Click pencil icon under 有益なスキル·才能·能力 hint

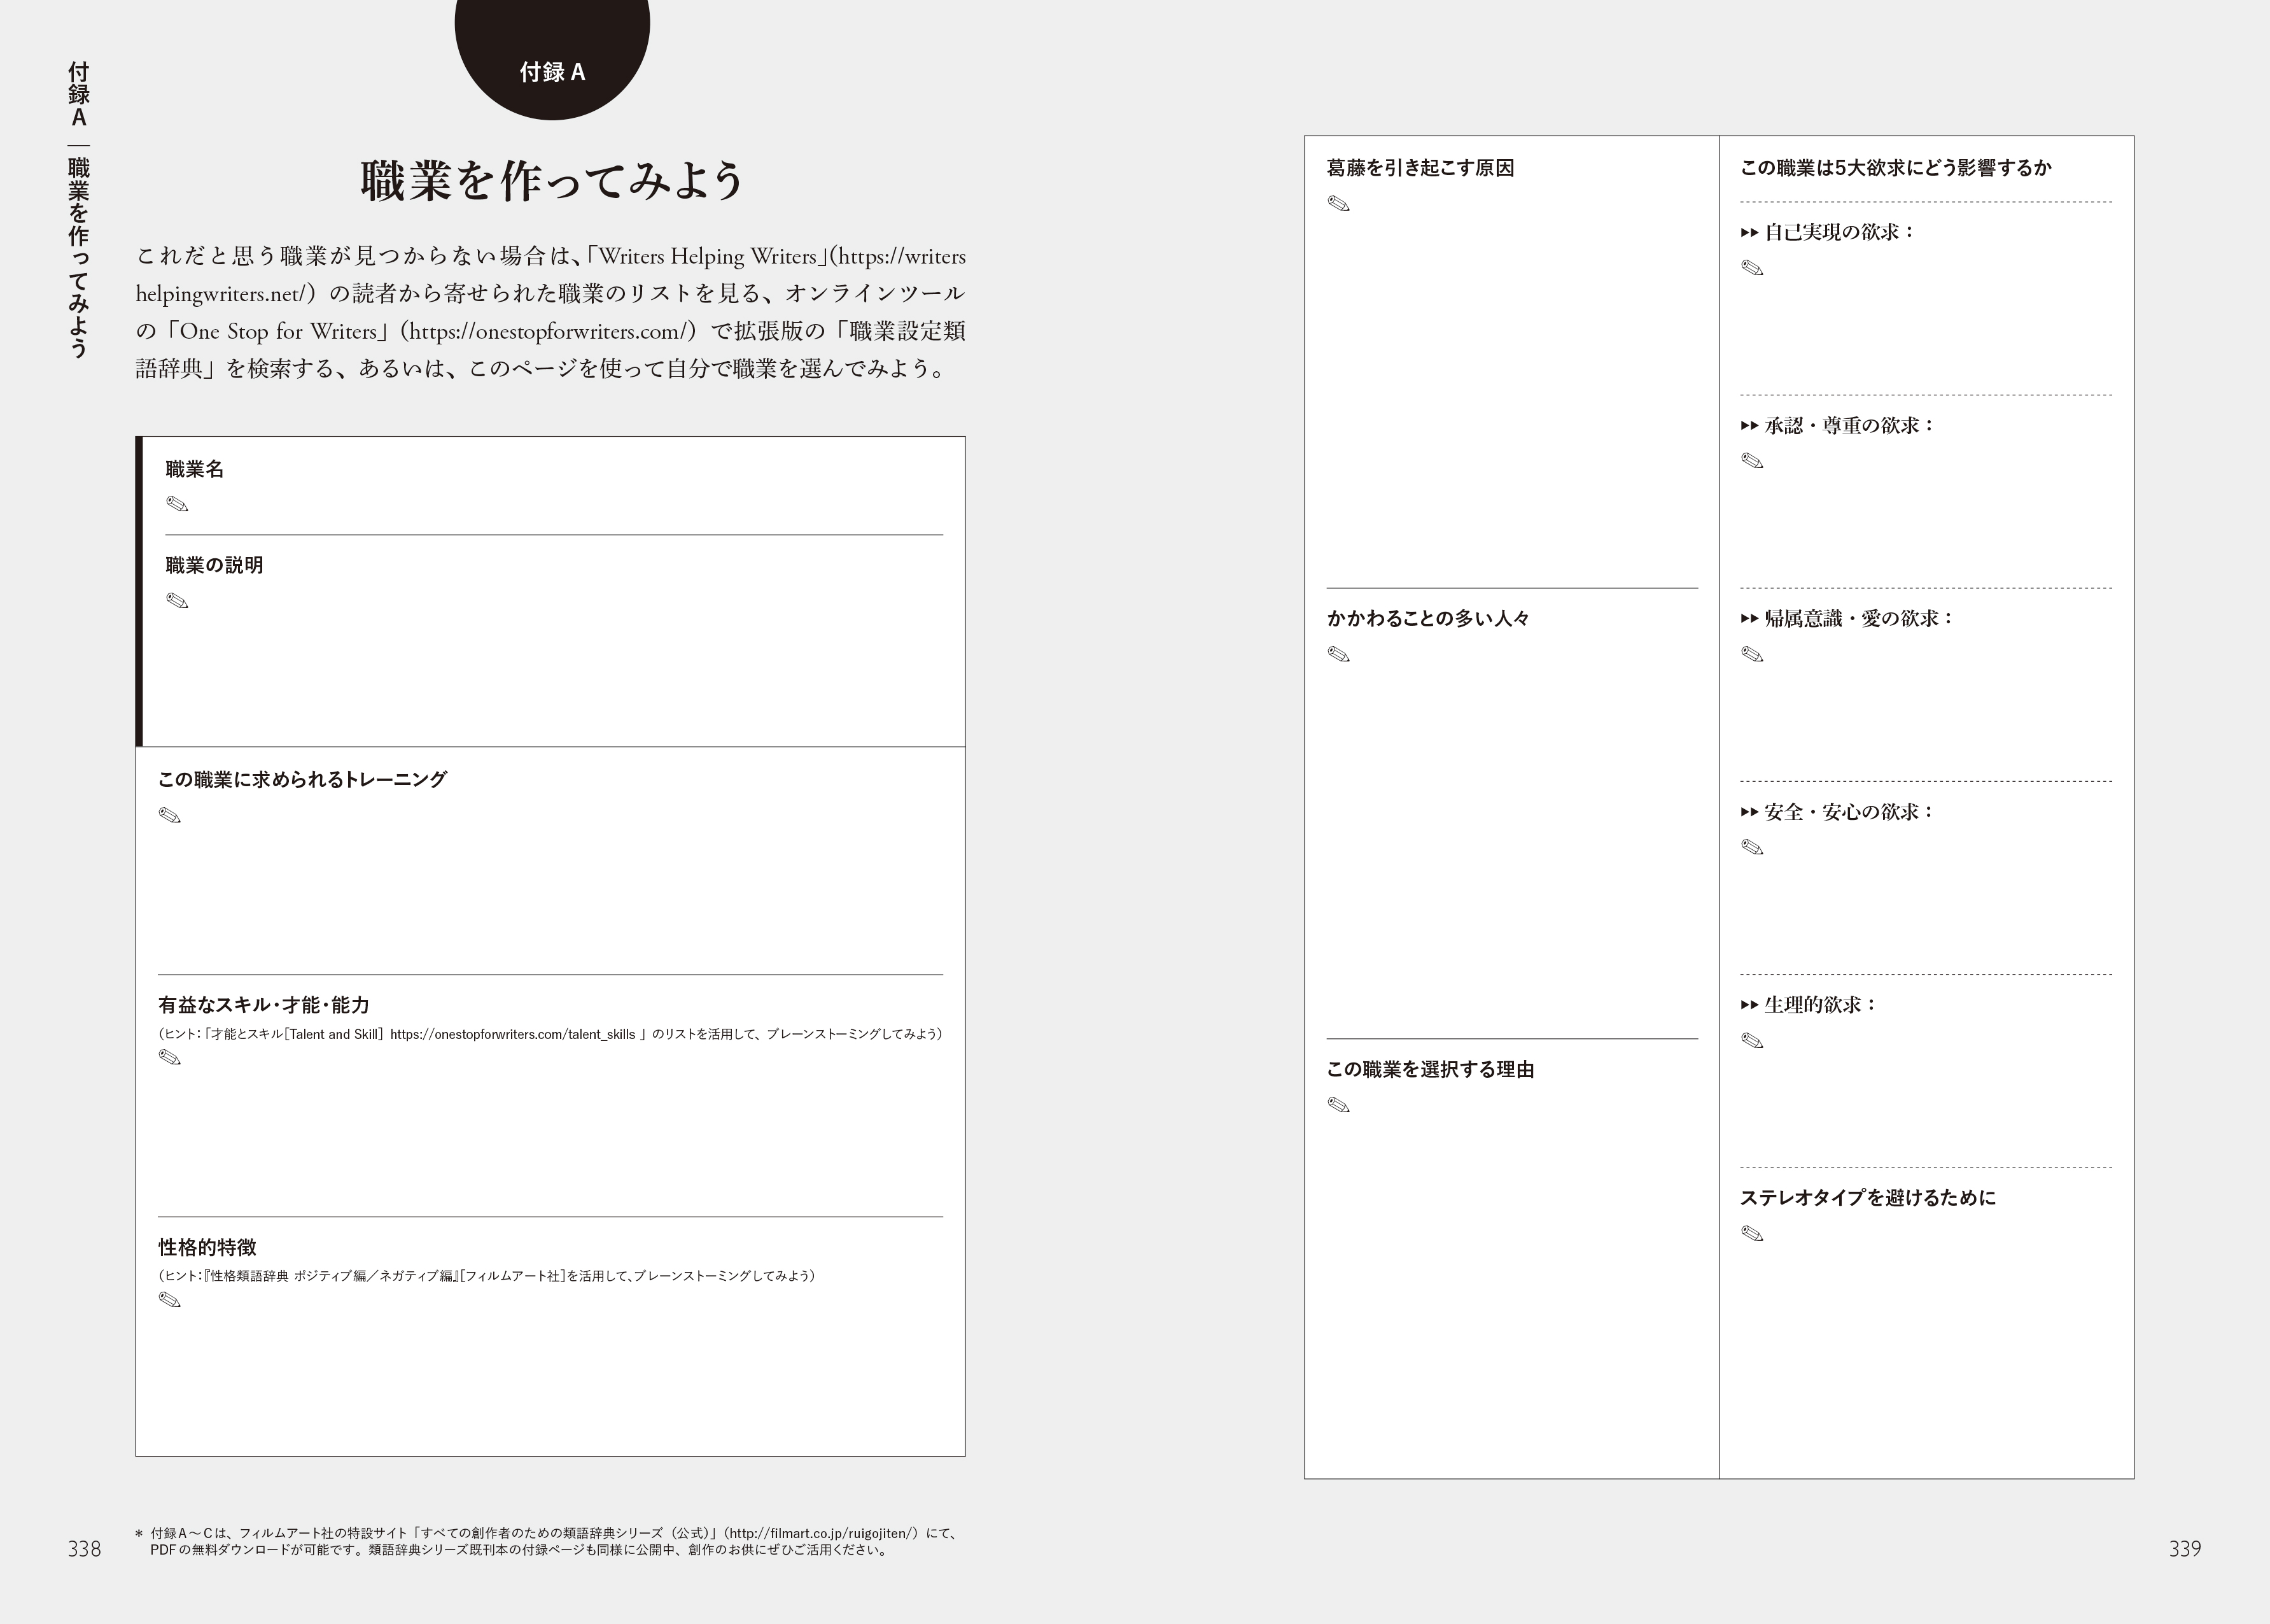[170, 1057]
